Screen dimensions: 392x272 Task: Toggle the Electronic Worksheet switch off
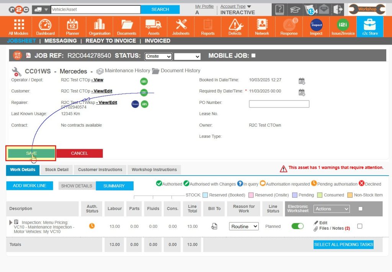(297, 226)
